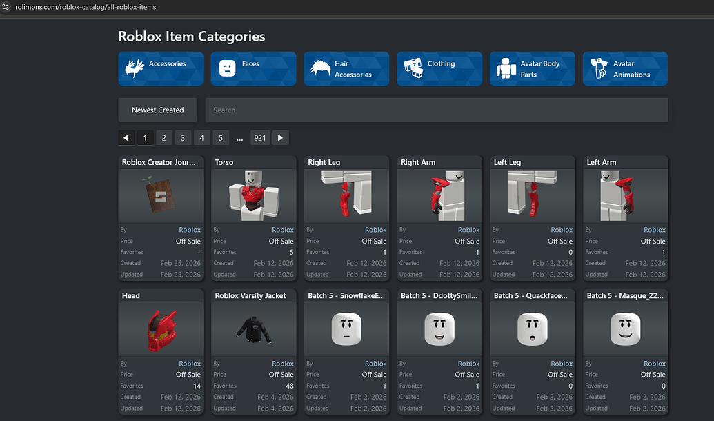Open the Newest Created sort dropdown
The width and height of the screenshot is (714, 421).
coord(157,110)
